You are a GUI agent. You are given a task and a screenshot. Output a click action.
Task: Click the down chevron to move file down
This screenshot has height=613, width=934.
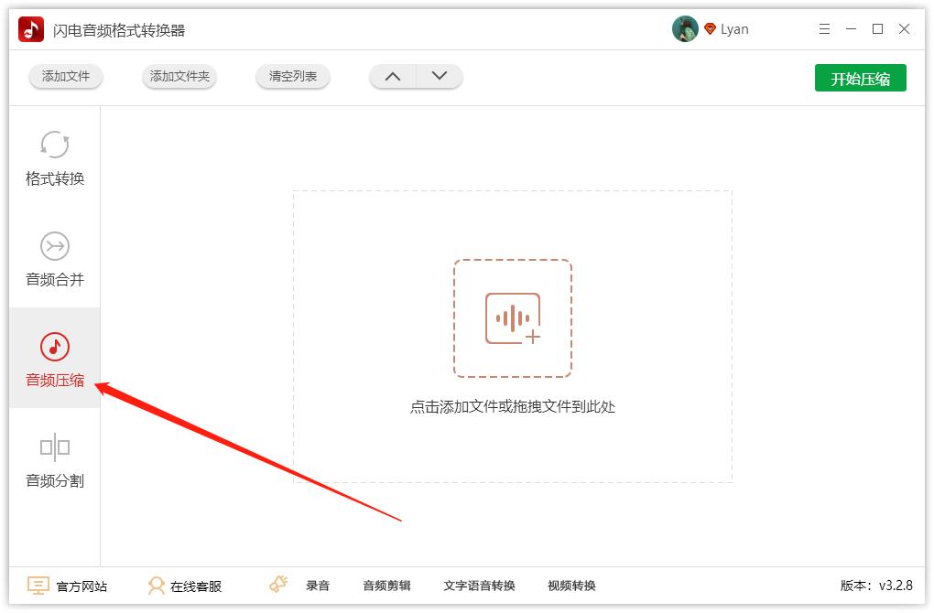438,77
